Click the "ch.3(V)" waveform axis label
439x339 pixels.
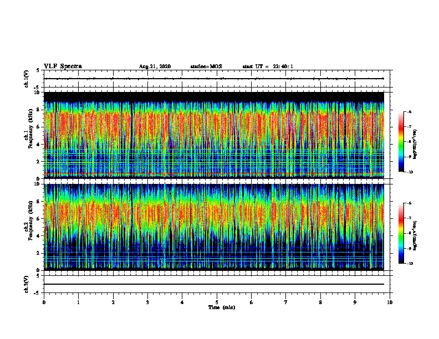(x=27, y=284)
